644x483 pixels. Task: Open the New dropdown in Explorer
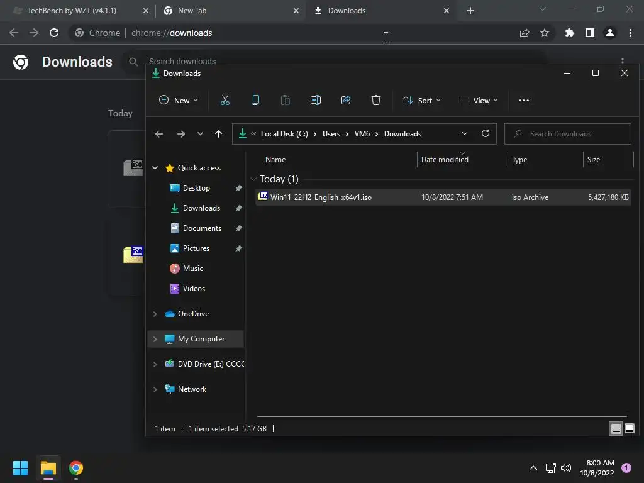pyautogui.click(x=178, y=100)
